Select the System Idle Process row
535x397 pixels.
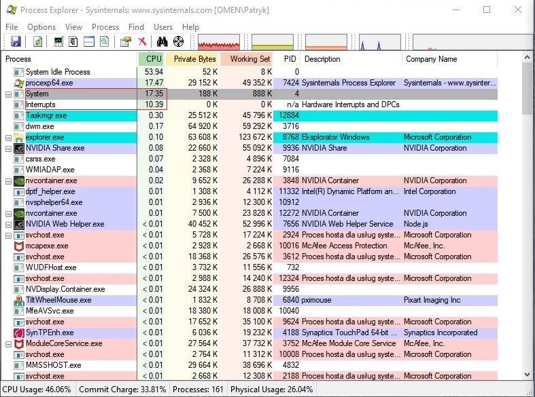(x=249, y=72)
